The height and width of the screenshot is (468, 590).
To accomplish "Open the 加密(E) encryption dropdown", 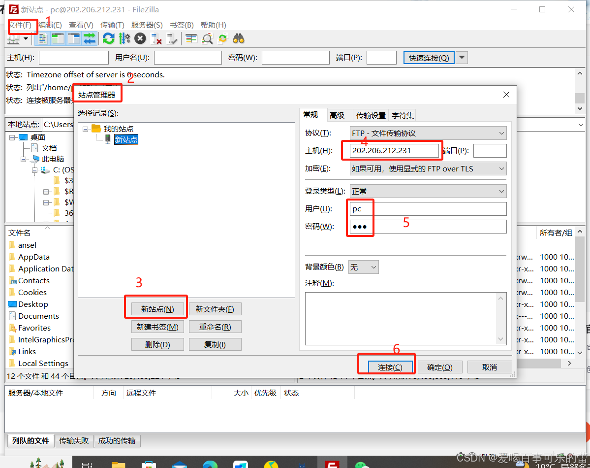I will pos(428,168).
